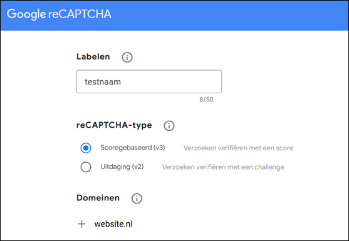
Task: Click the Scoregebaseerd (v3) label text
Action: coord(133,148)
